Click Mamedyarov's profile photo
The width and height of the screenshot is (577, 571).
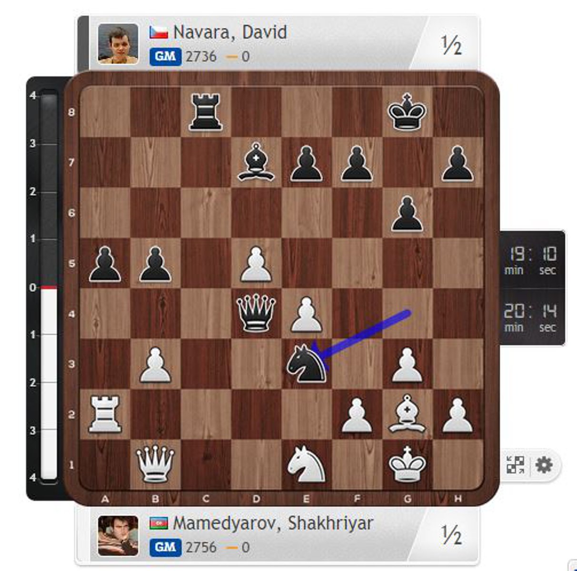coord(118,535)
